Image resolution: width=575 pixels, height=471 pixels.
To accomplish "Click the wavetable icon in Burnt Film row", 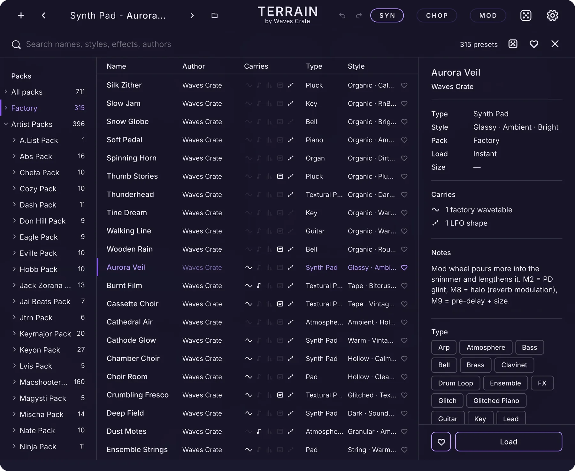I will point(248,286).
